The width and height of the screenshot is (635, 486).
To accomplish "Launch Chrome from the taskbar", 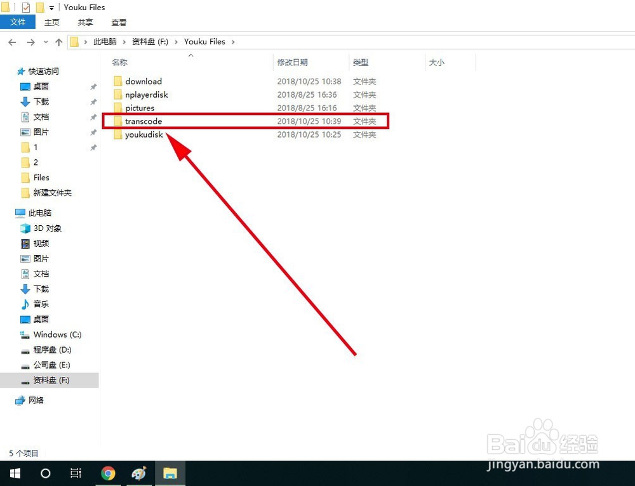I will coord(108,473).
